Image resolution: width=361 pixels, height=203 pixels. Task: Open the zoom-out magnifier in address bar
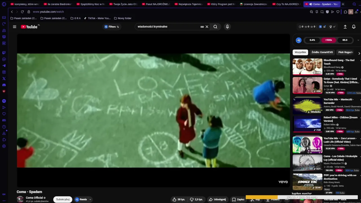[311, 12]
